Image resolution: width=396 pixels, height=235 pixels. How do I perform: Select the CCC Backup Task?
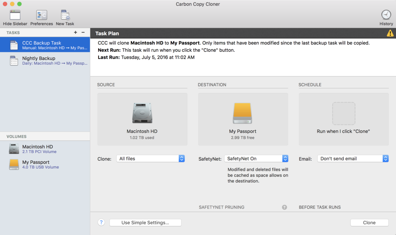[x=45, y=45]
